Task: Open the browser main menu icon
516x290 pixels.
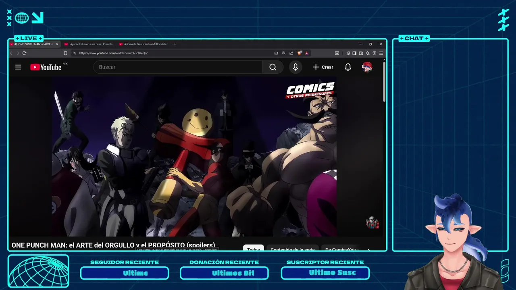Action: pyautogui.click(x=381, y=53)
